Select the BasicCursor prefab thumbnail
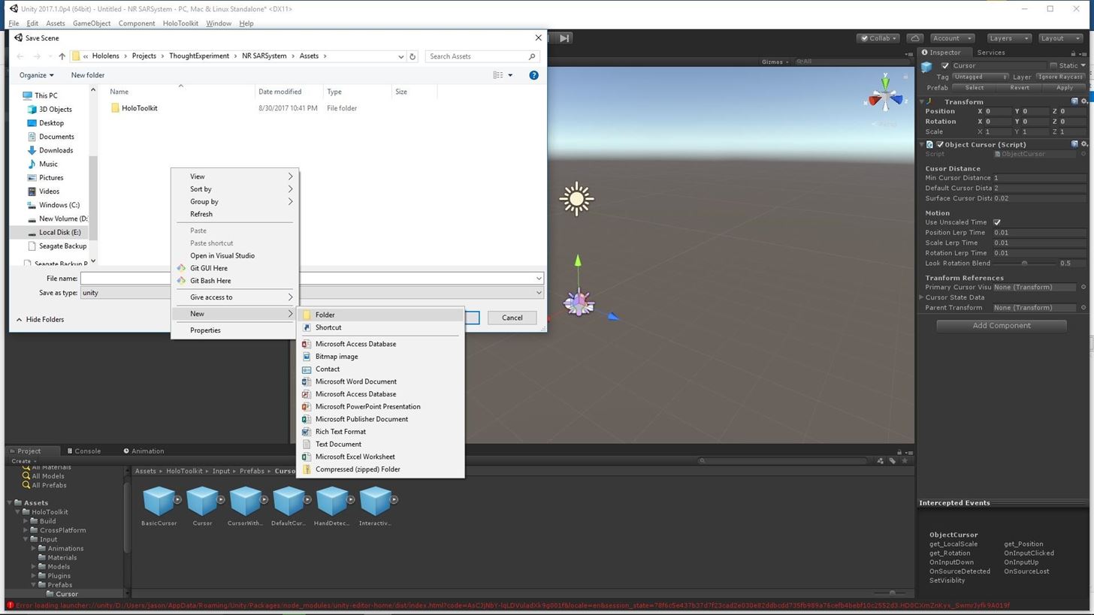Screen dimensions: 1094x615 [159, 501]
